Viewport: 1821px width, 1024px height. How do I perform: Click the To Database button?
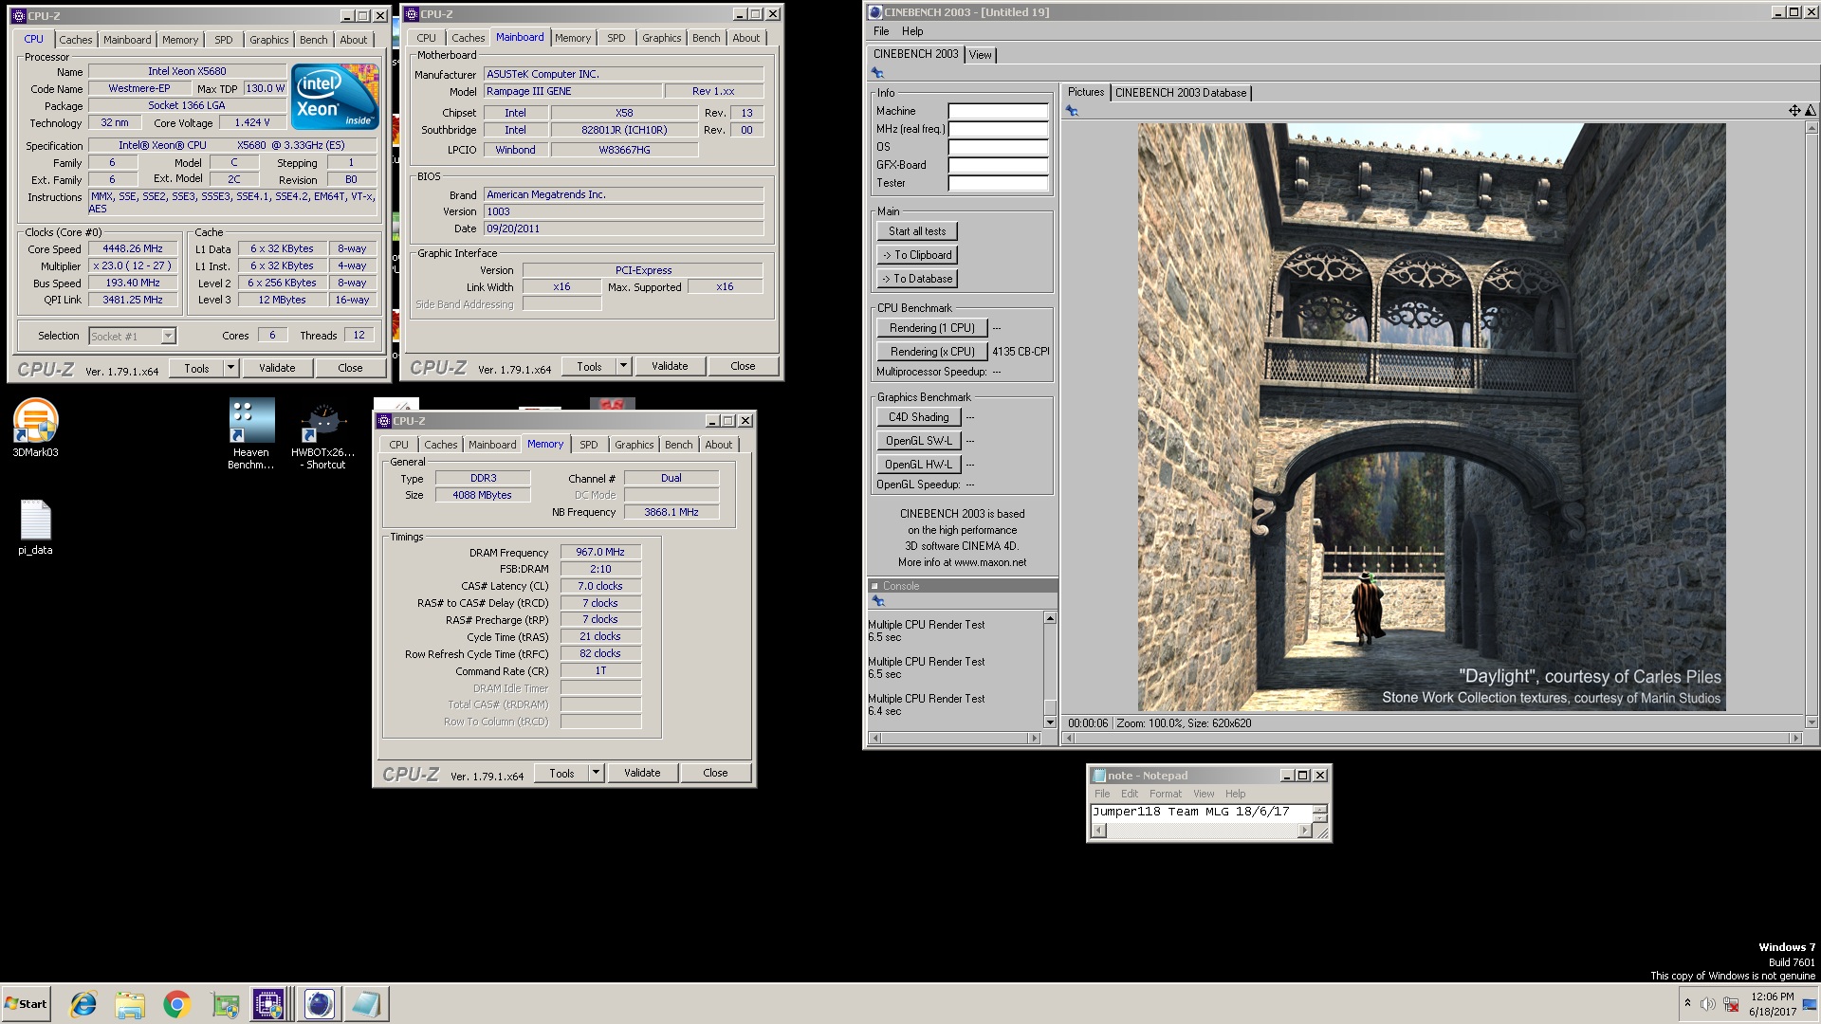coord(917,279)
